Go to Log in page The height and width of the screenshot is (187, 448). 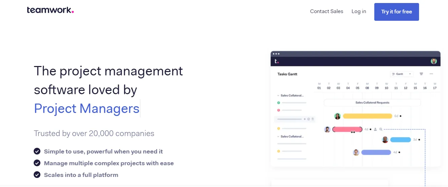[x=359, y=11]
